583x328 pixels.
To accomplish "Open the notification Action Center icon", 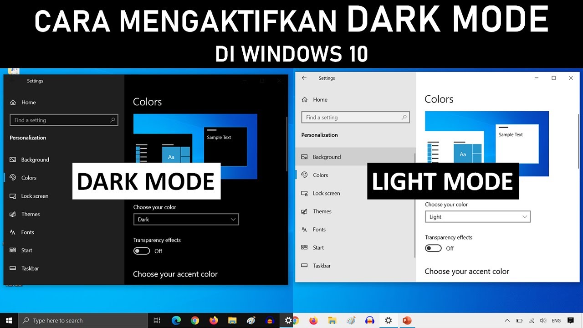I will point(571,321).
